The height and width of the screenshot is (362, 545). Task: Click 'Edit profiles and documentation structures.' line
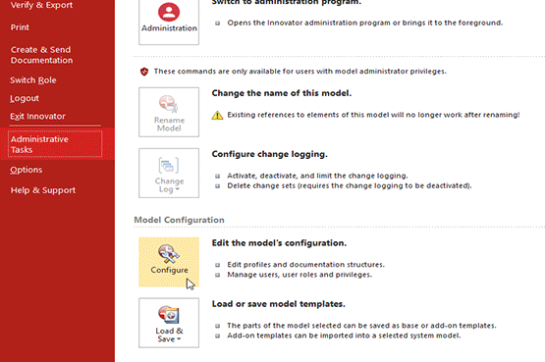[305, 265]
